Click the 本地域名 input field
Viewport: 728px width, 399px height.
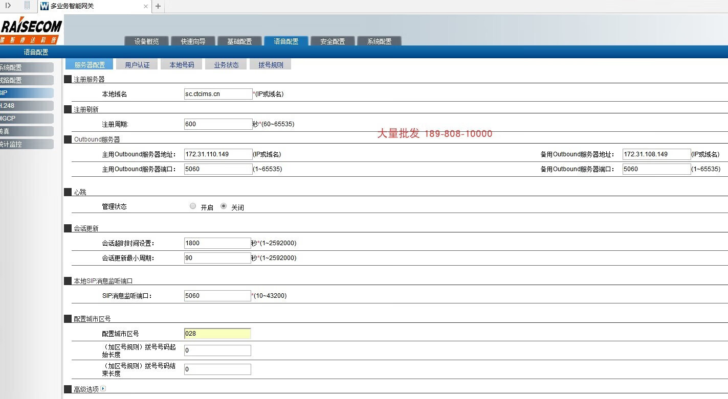click(x=218, y=94)
